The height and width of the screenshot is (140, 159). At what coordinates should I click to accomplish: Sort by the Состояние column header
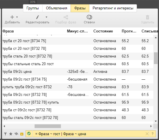pos(103,31)
